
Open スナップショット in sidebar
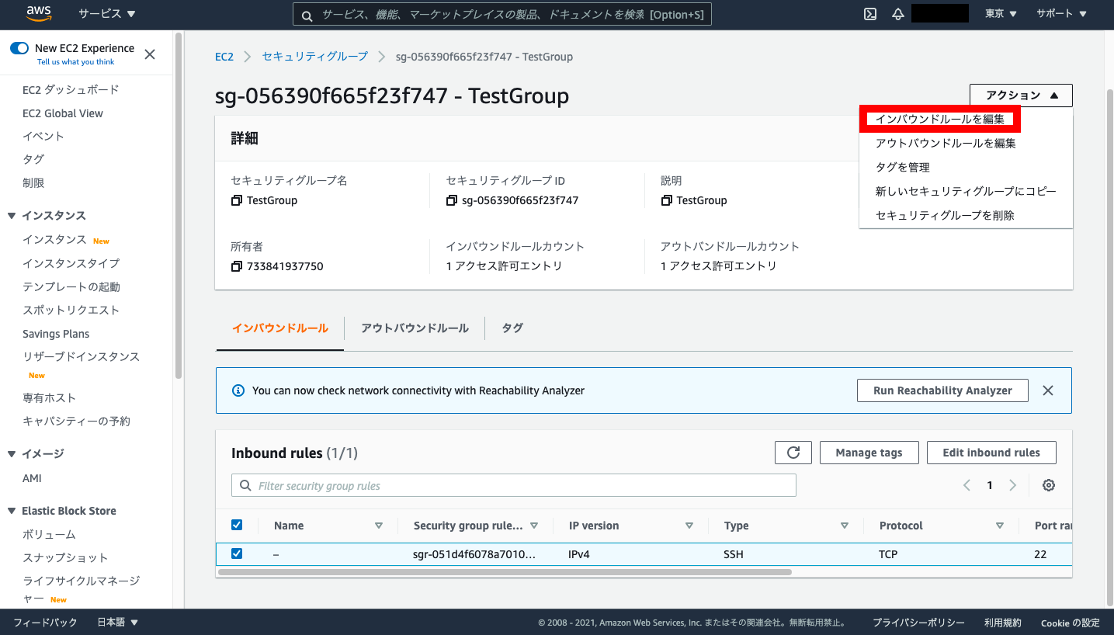(65, 557)
